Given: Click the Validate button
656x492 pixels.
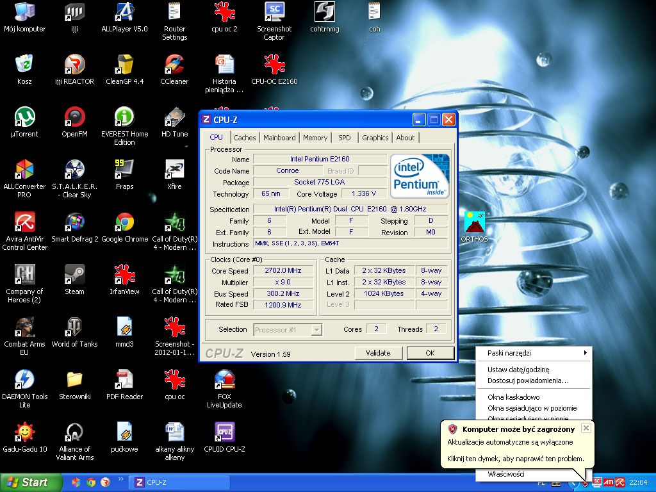Looking at the screenshot, I should point(378,353).
